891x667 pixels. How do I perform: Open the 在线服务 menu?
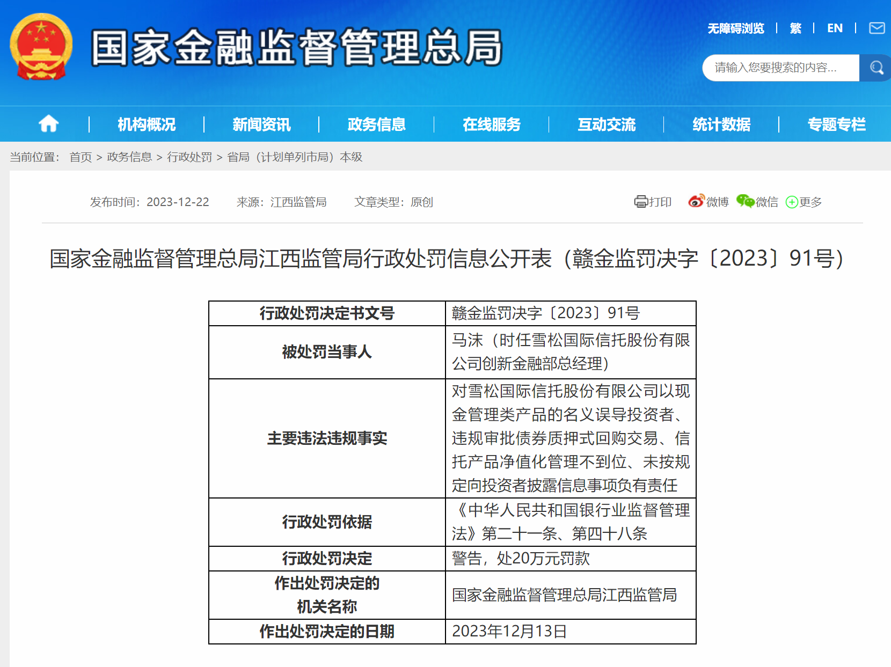tap(492, 124)
